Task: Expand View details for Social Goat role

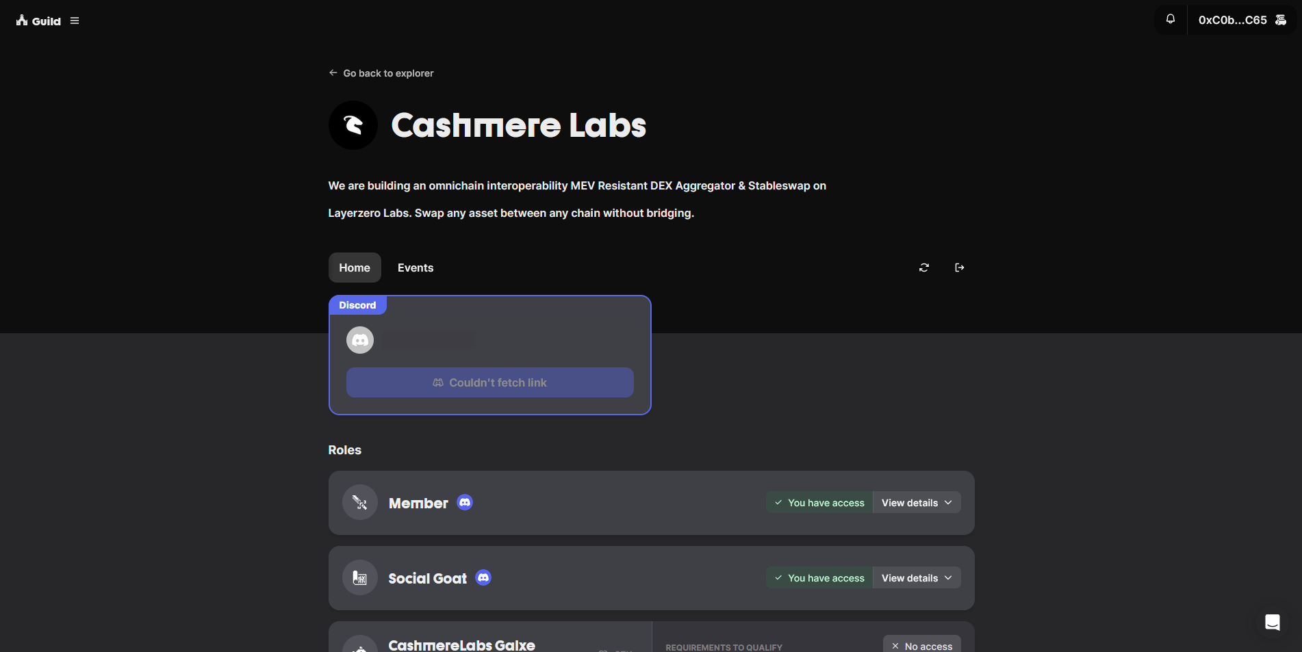Action: click(917, 578)
